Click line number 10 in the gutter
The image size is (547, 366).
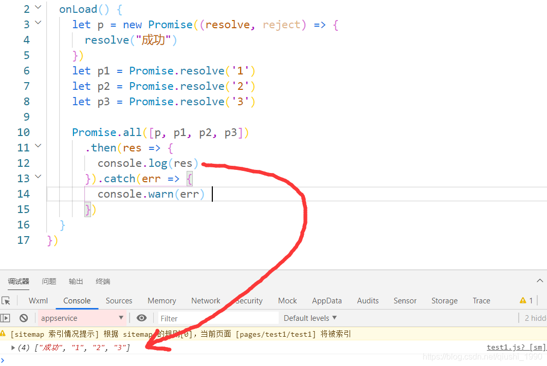[23, 132]
